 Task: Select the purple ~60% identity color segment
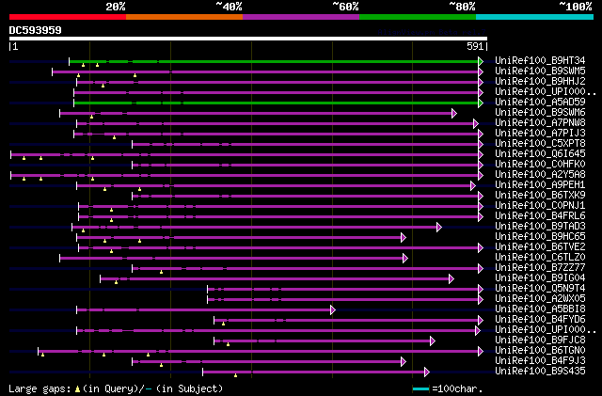(x=301, y=17)
